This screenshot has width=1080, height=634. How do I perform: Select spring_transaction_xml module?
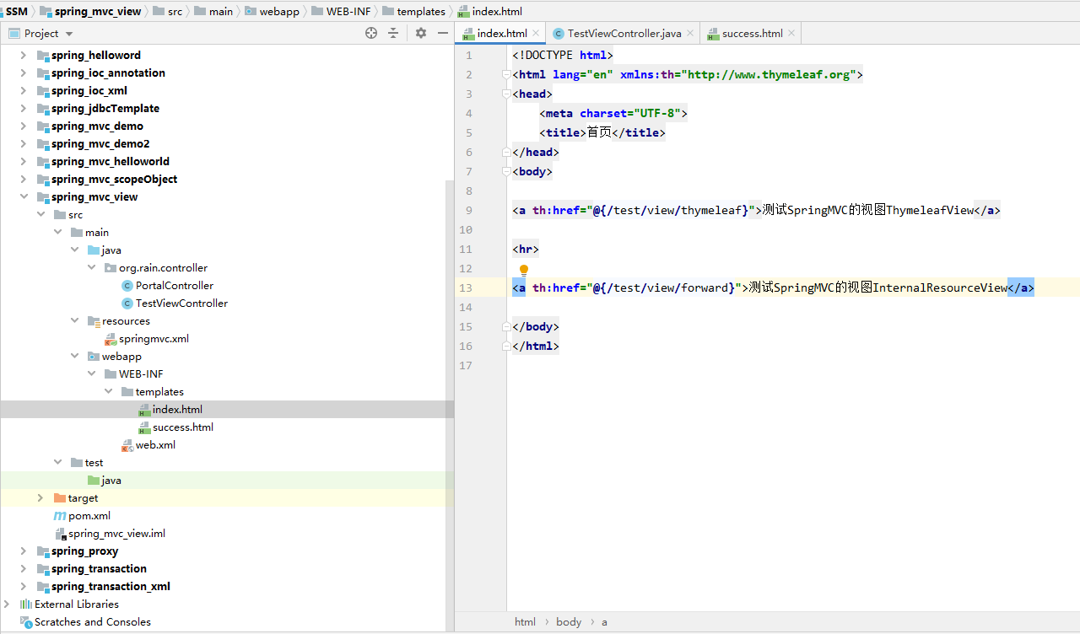pyautogui.click(x=111, y=587)
